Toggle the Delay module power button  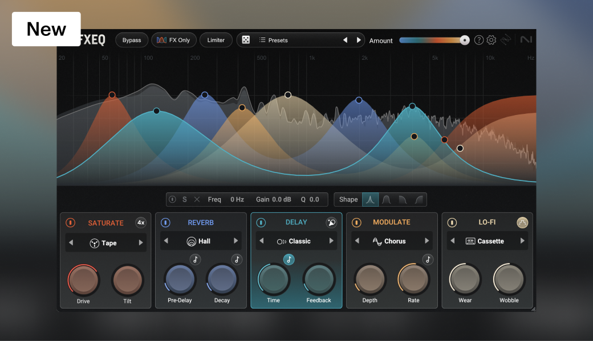(261, 223)
